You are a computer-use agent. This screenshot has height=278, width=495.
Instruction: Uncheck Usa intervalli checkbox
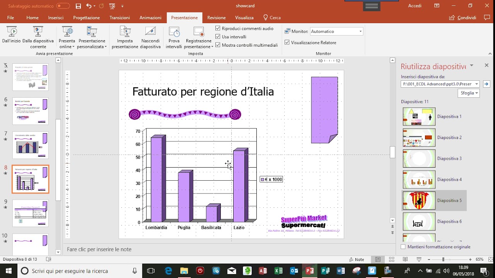218,37
